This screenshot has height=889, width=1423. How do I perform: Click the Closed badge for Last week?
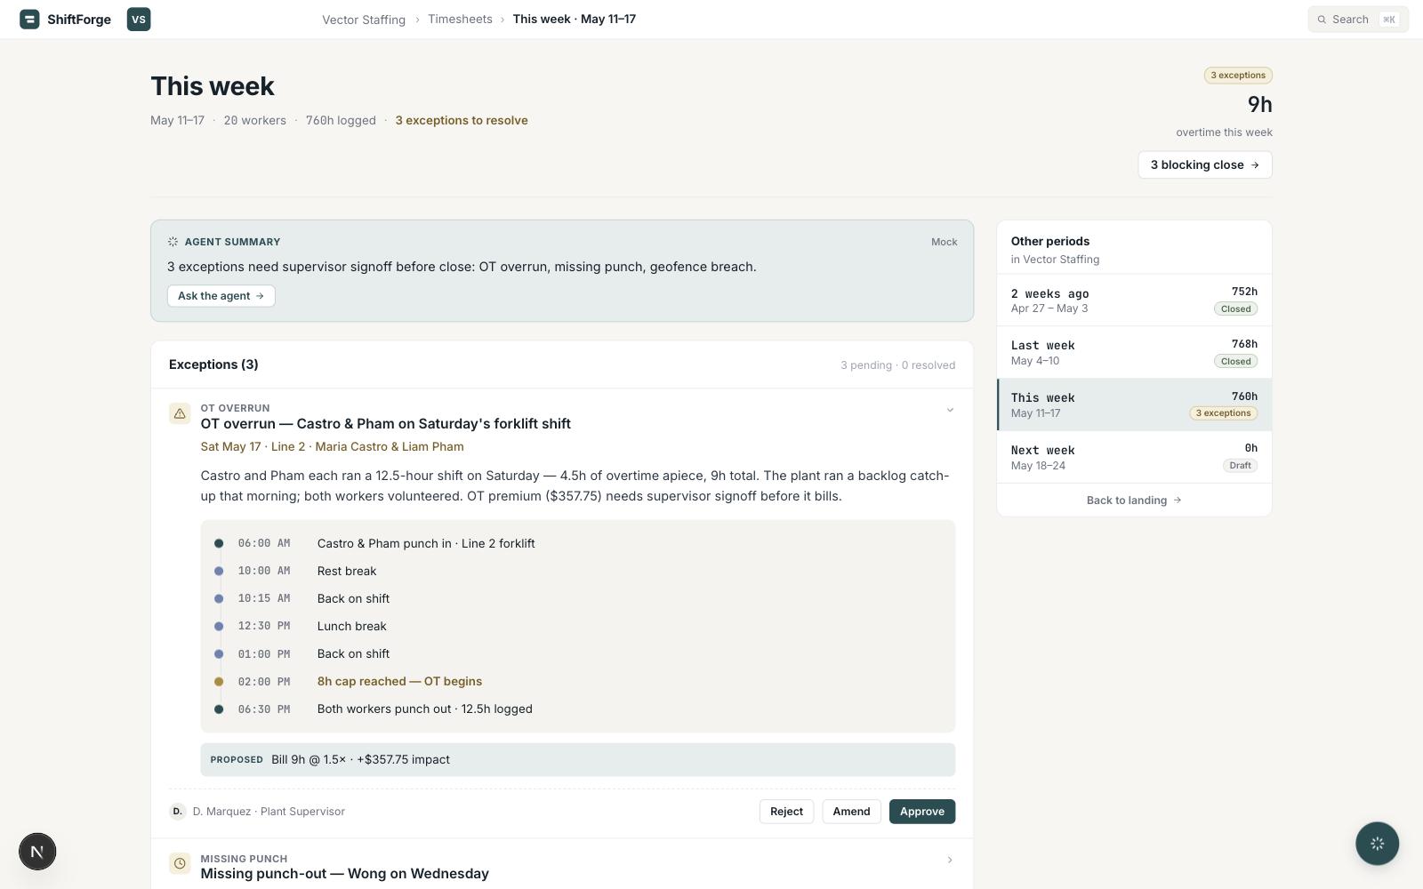pyautogui.click(x=1236, y=361)
